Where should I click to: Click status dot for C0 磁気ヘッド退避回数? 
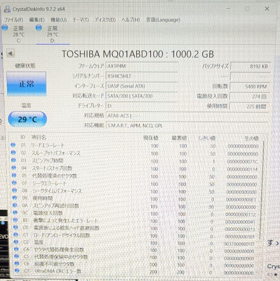(x=16, y=227)
